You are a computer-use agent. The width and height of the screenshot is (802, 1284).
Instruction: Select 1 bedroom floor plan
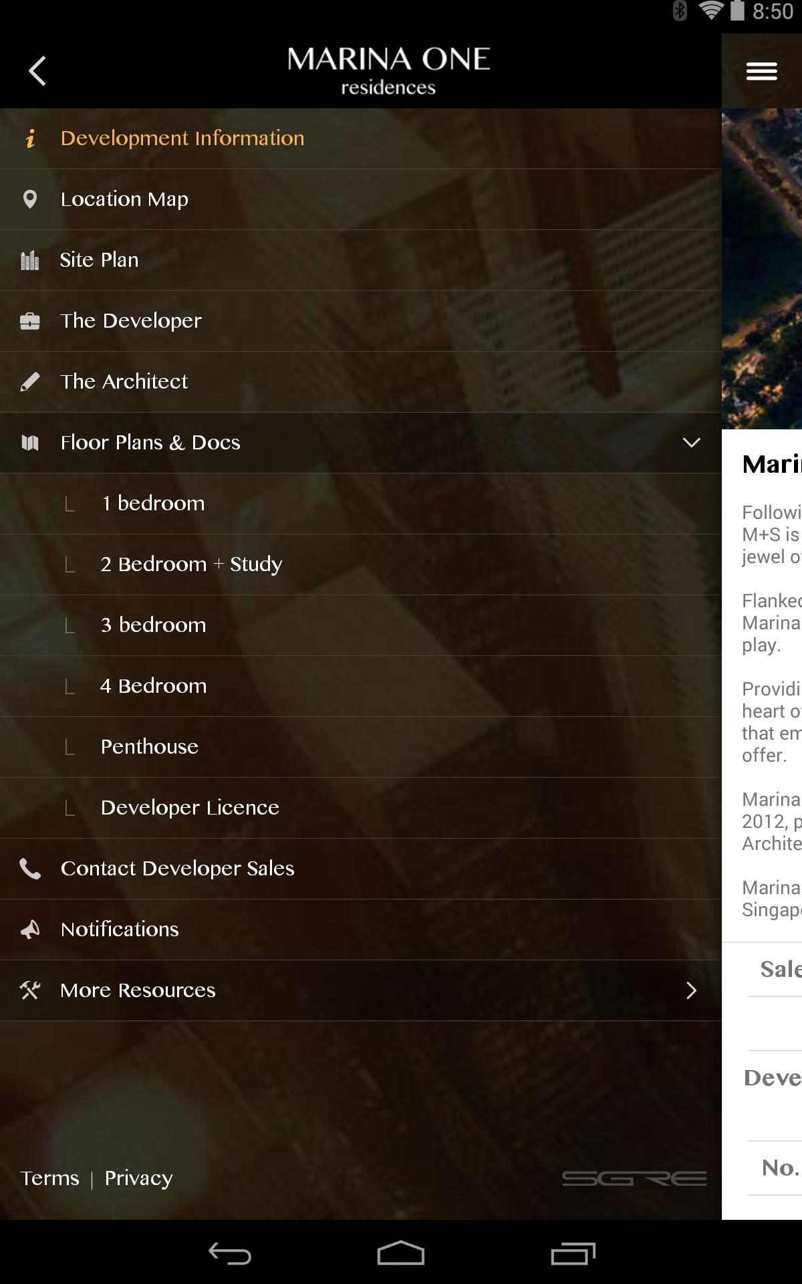[361, 504]
